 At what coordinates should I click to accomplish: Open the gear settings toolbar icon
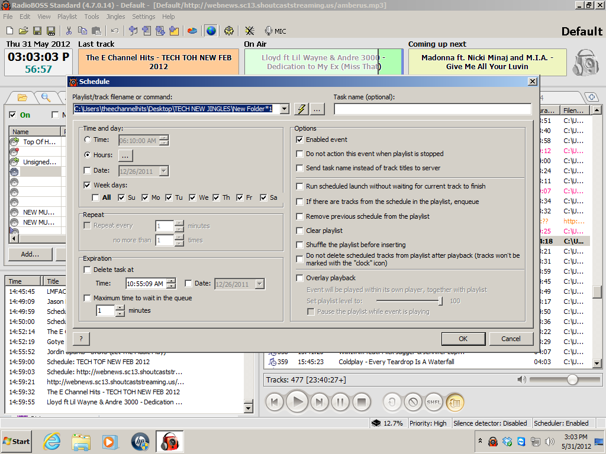(x=229, y=31)
